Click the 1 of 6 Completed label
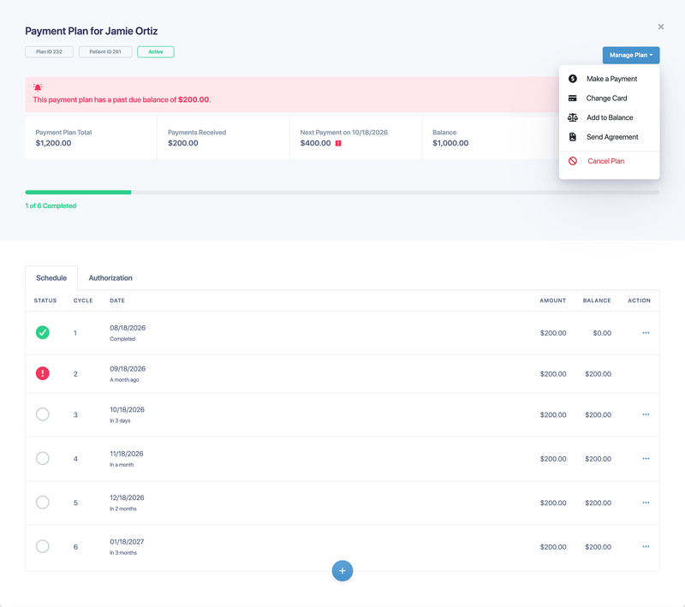 (x=51, y=205)
